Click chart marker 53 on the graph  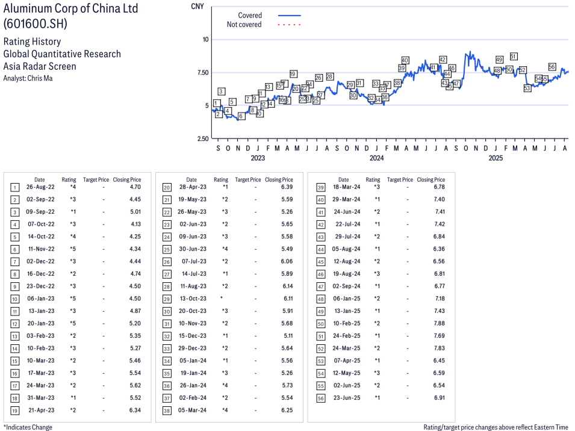pyautogui.click(x=527, y=88)
